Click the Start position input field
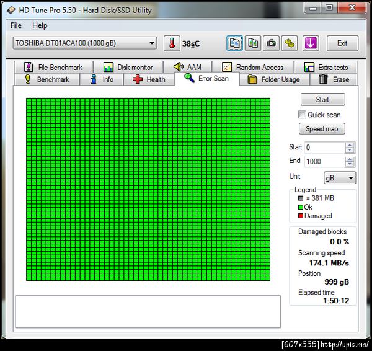The width and height of the screenshot is (372, 351). pyautogui.click(x=325, y=148)
